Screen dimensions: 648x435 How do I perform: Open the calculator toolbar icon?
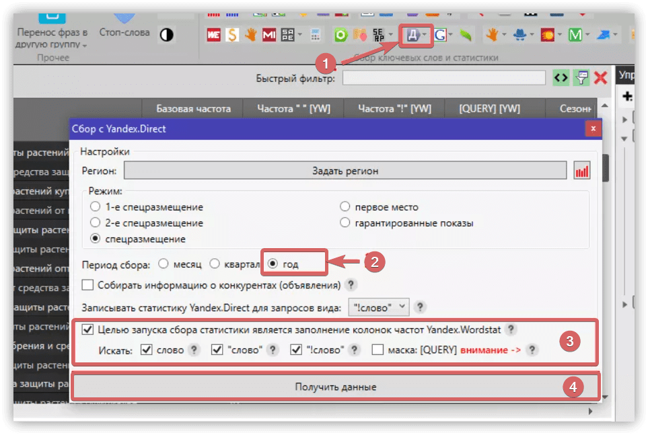click(316, 35)
